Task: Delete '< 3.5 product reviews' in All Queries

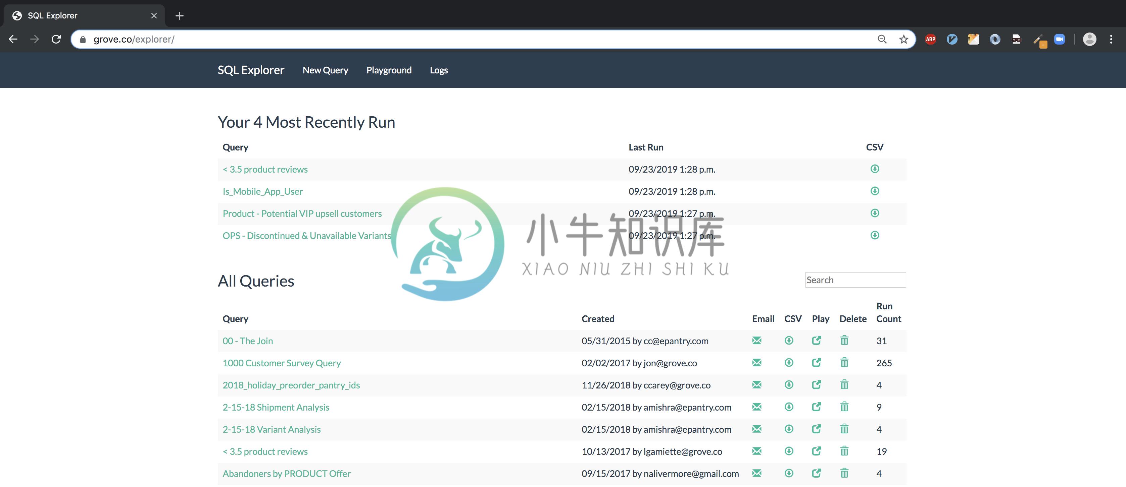Action: [x=844, y=451]
